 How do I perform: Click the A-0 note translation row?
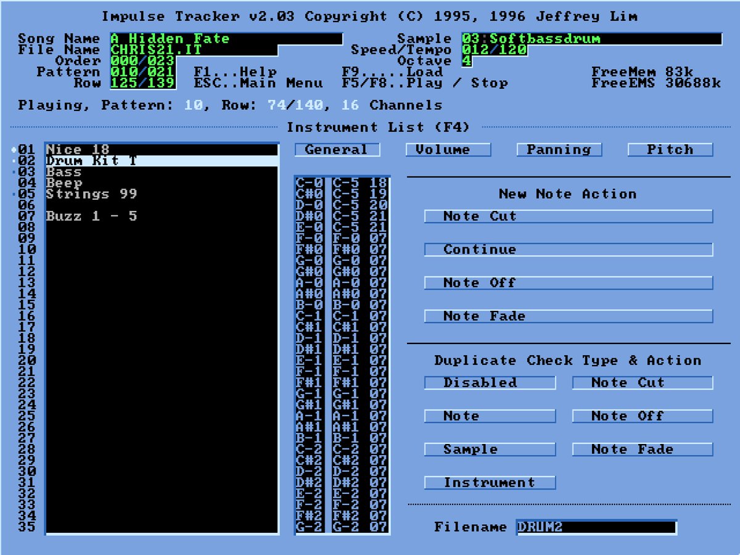click(342, 283)
